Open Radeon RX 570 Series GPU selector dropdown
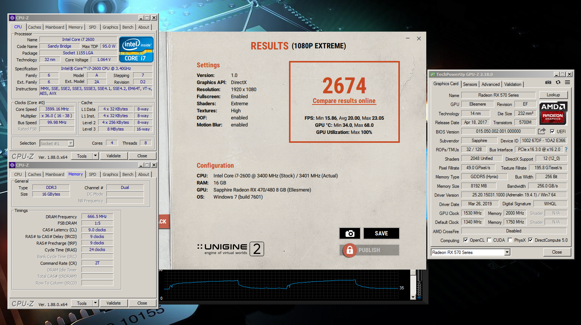 tap(507, 252)
